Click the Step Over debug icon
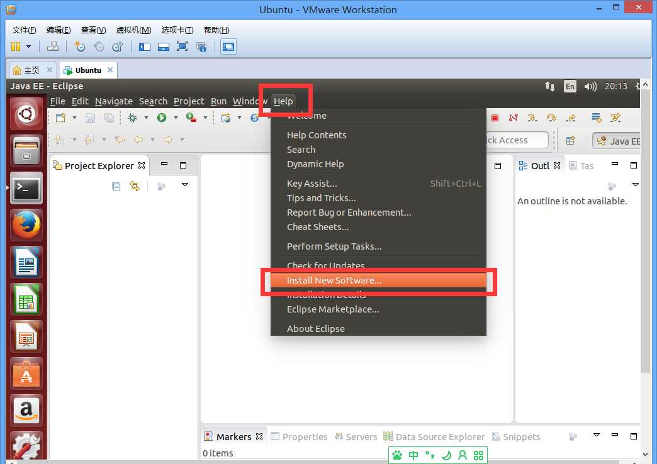Viewport: 657px width, 464px height. click(551, 118)
